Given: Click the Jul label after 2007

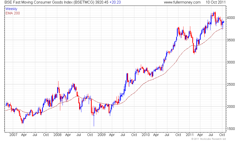Looking at the screenshot, I should [35, 135].
